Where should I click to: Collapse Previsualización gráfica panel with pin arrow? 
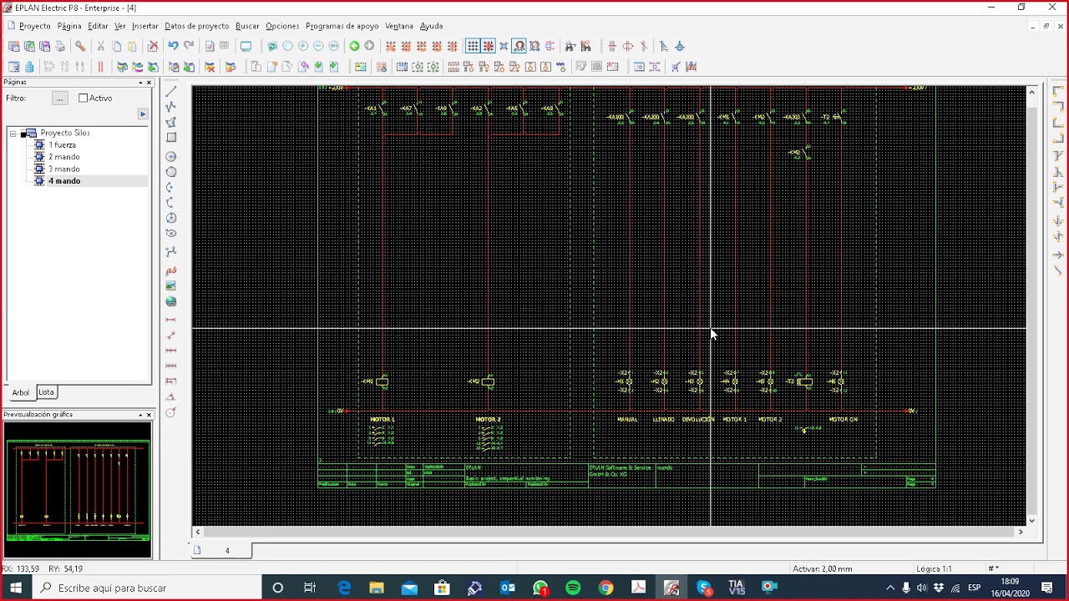(140, 415)
